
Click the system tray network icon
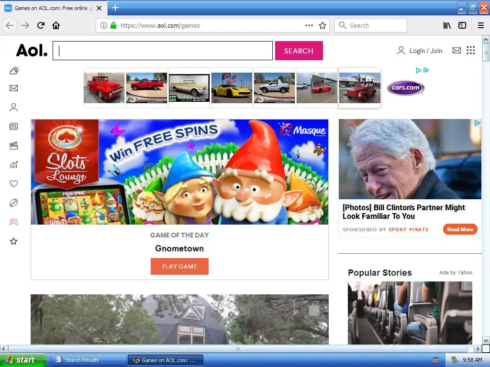click(x=455, y=360)
